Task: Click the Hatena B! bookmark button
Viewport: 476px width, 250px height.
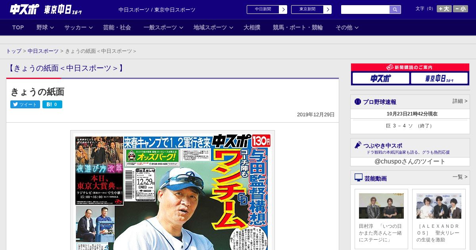Action: click(52, 104)
